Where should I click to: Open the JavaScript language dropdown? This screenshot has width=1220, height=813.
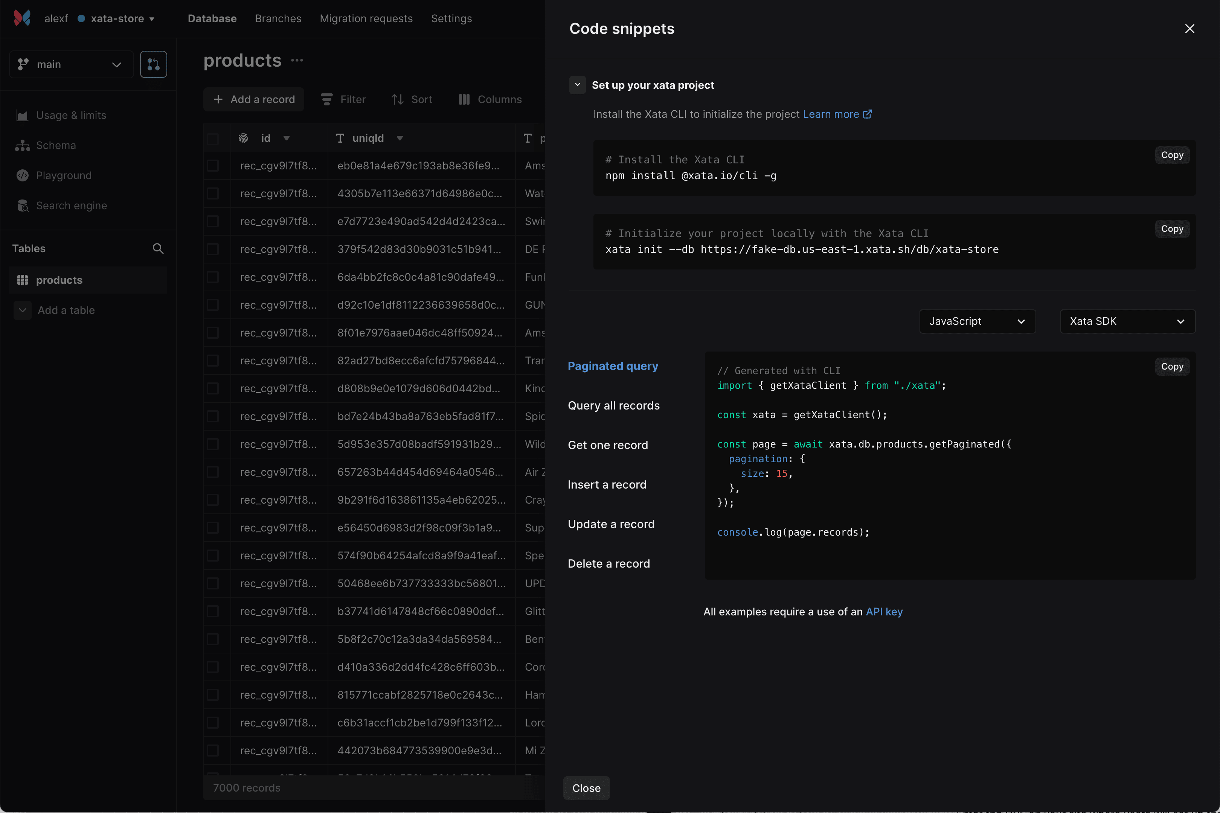(977, 321)
